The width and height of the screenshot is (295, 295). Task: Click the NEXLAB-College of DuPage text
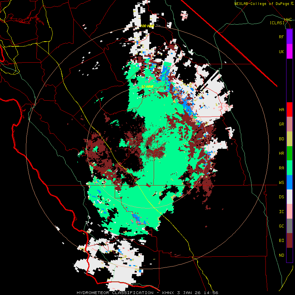(x=262, y=4)
